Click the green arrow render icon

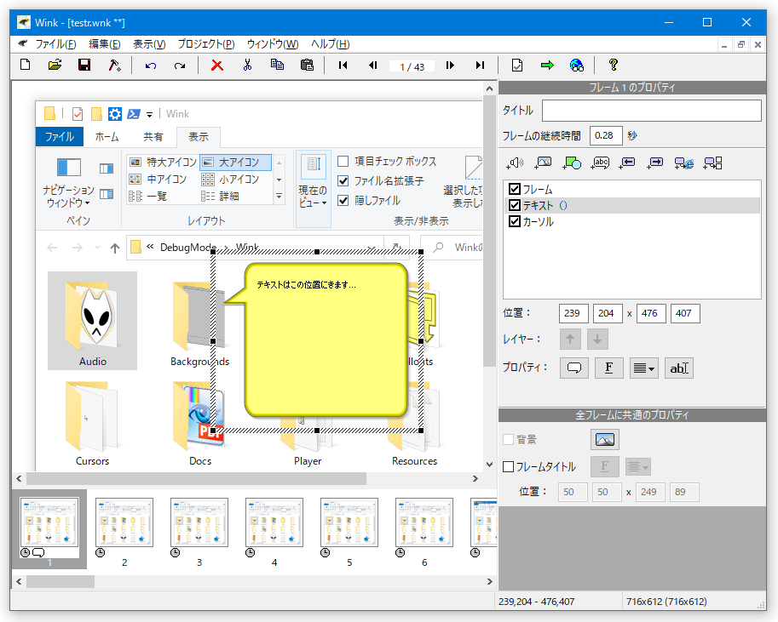tap(547, 65)
